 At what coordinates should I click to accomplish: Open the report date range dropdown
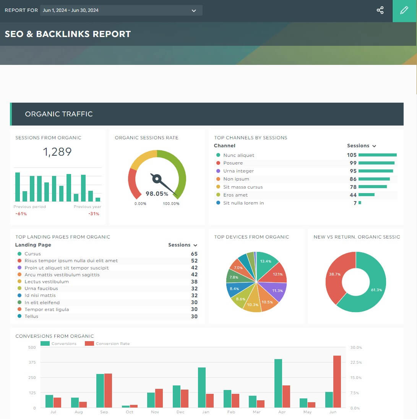pyautogui.click(x=121, y=10)
